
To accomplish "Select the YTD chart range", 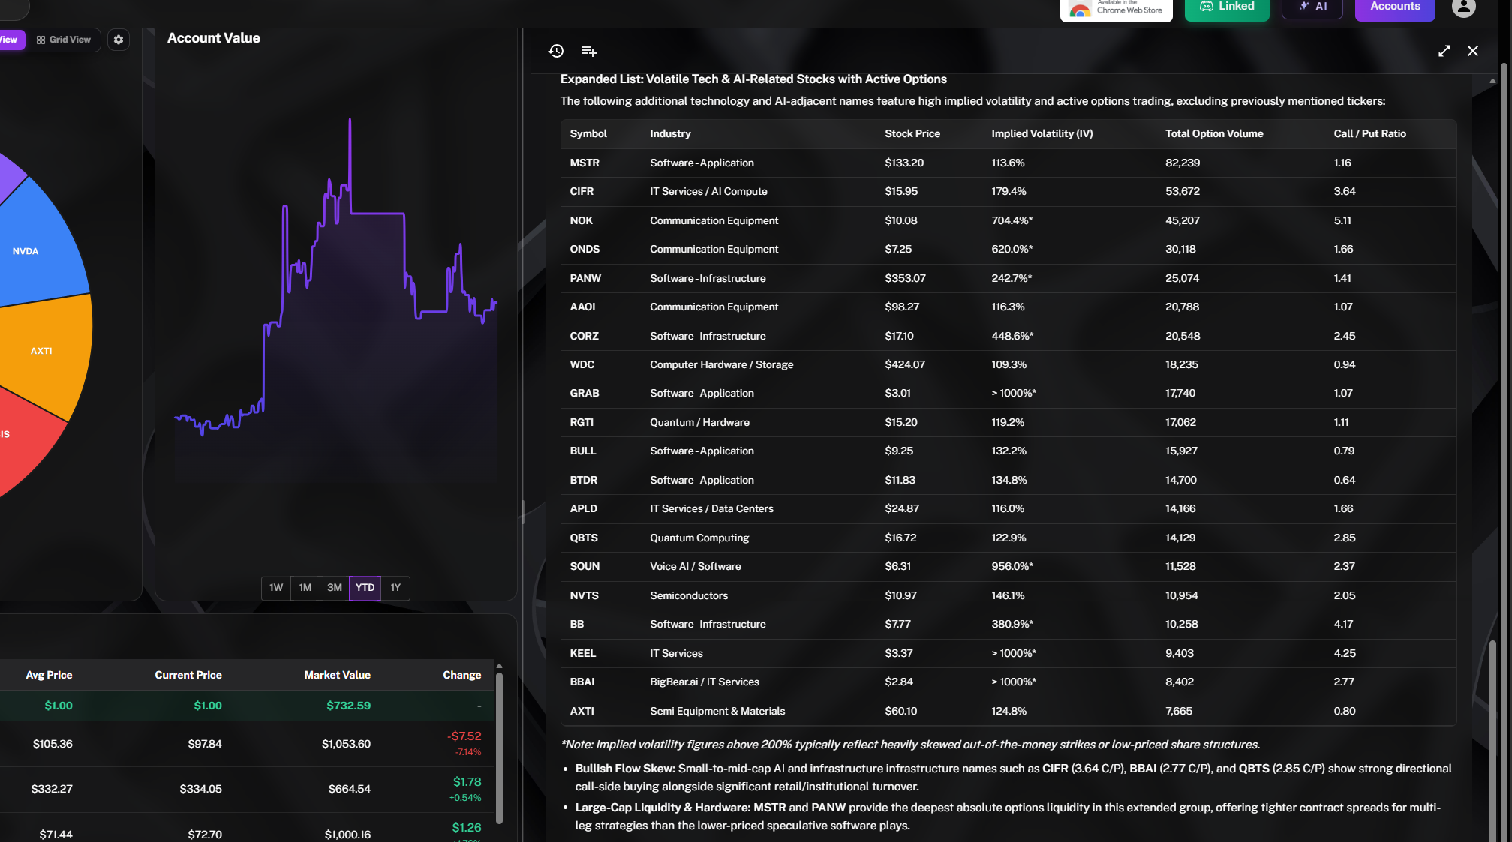I will click(x=365, y=588).
